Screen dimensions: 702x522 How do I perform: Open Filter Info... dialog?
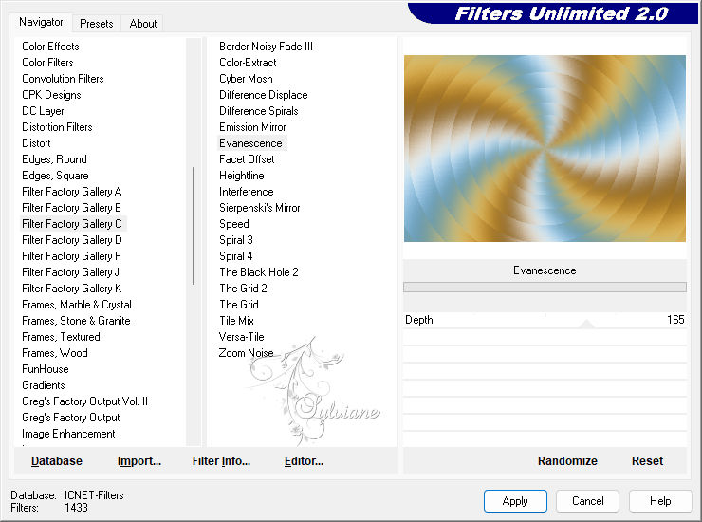pyautogui.click(x=221, y=460)
